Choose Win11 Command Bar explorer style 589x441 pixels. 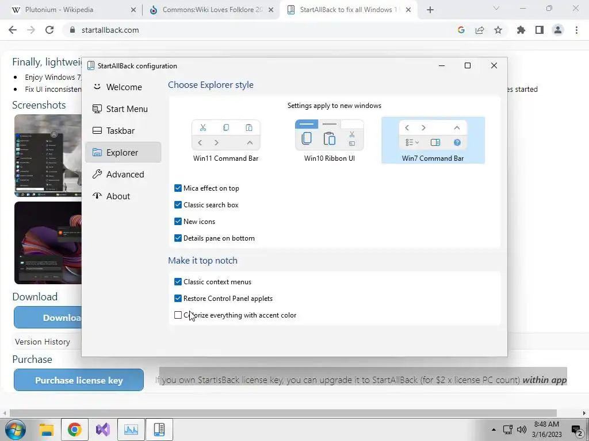tap(225, 140)
